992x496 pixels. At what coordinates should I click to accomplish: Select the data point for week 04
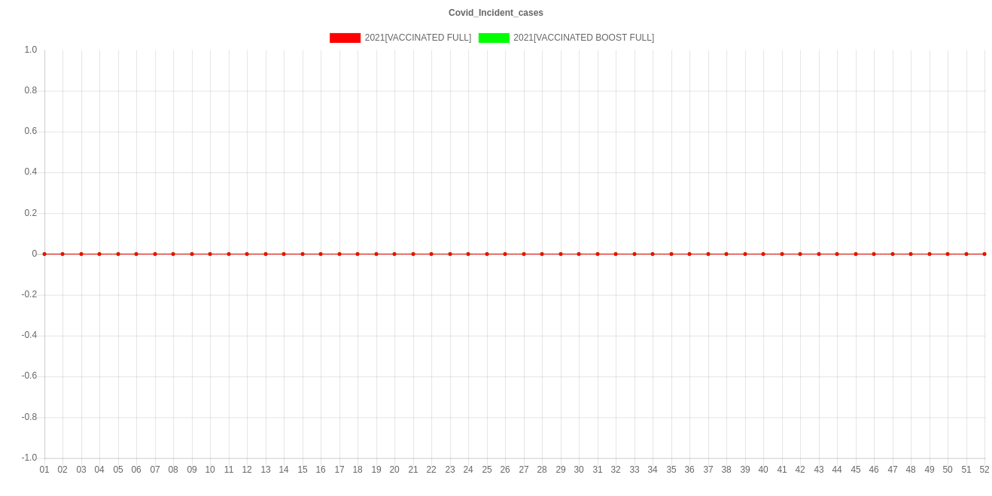(99, 254)
